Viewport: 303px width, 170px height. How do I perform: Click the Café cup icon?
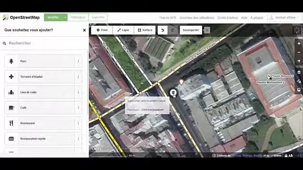point(11,108)
